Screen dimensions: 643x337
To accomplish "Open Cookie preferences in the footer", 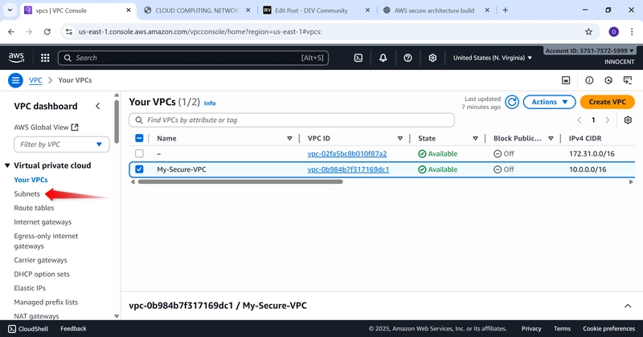I will point(609,328).
